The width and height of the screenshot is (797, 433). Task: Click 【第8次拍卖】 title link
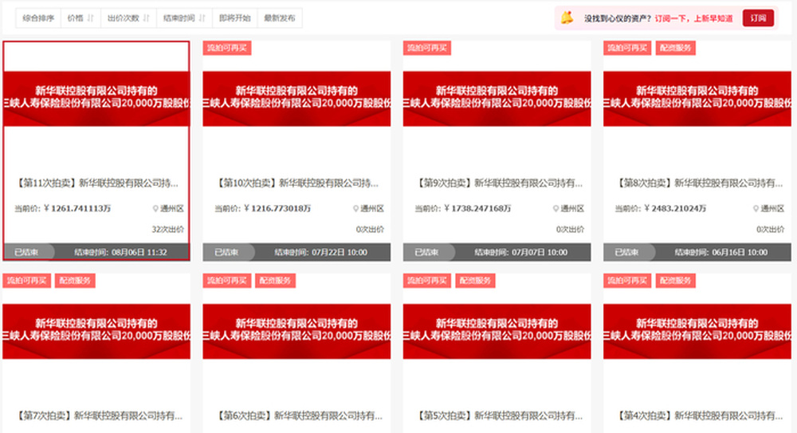coord(700,183)
